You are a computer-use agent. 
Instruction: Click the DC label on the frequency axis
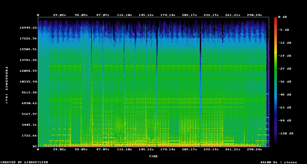(x=35, y=146)
